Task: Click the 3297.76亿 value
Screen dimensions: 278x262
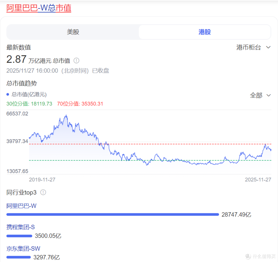Action: tap(47, 257)
